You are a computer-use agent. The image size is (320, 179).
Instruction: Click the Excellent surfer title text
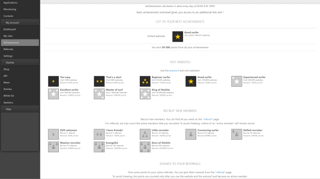click(x=69, y=90)
